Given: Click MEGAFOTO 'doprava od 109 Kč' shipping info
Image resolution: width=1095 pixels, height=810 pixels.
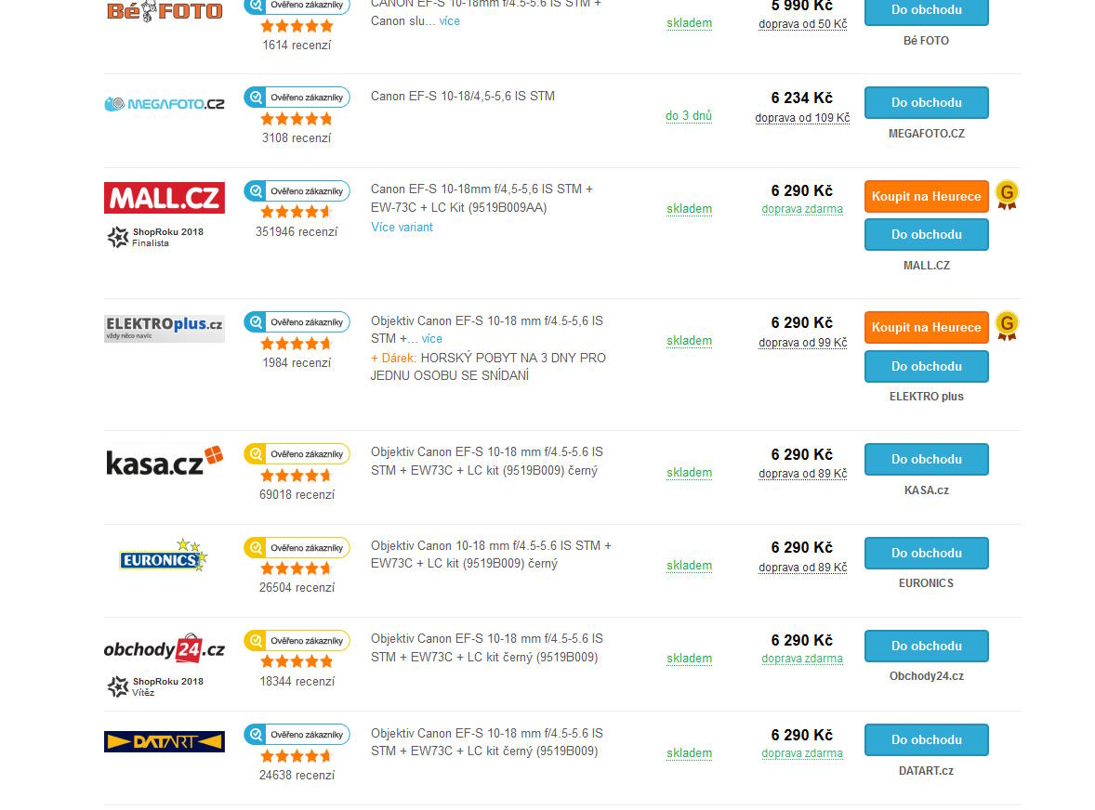Looking at the screenshot, I should [802, 118].
